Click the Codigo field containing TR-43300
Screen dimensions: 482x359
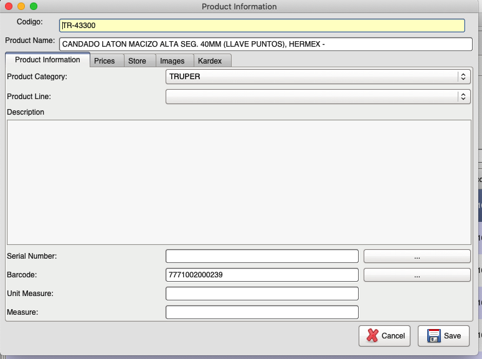tap(262, 26)
